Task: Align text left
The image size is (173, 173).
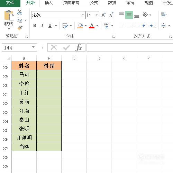Action: (x=121, y=26)
